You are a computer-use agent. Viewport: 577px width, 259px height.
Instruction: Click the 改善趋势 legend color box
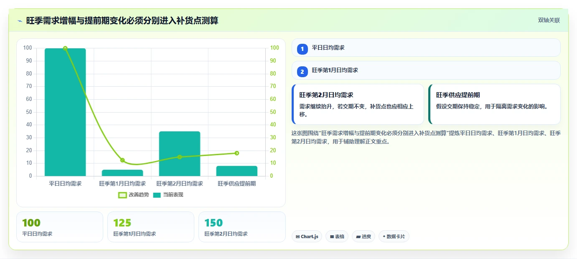122,195
